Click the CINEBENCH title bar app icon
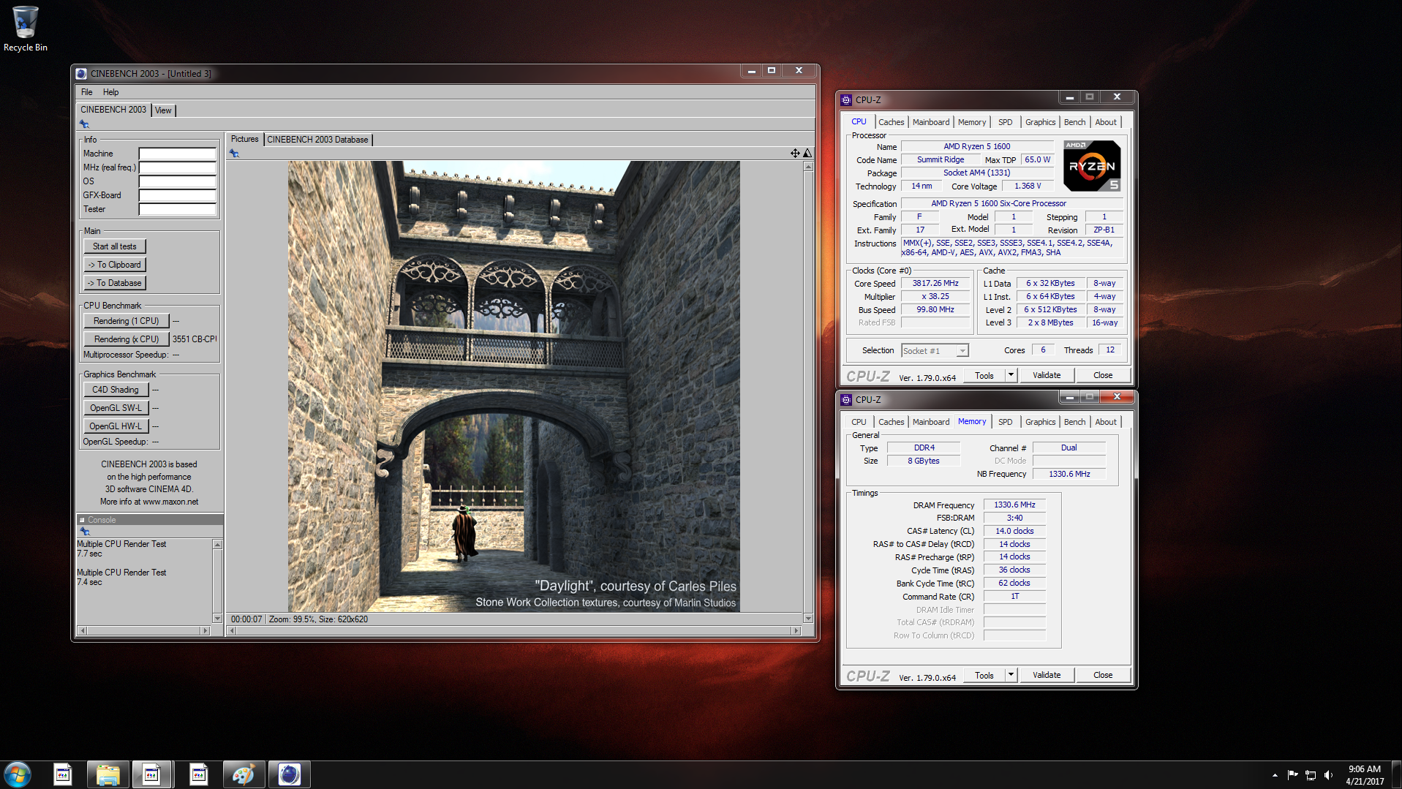Viewport: 1402px width, 789px height. click(81, 74)
